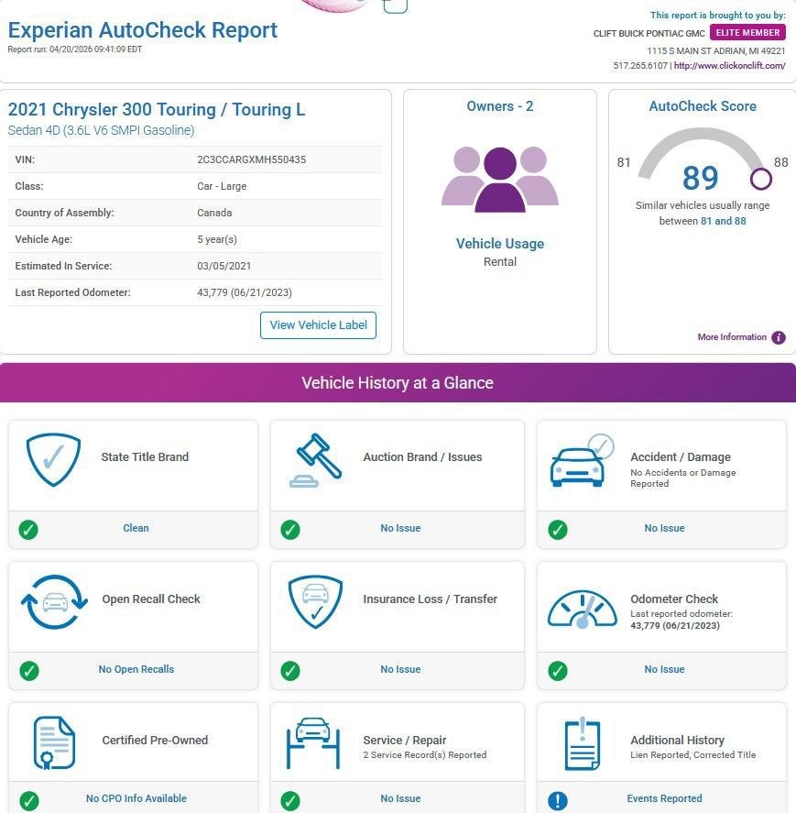Click the Certified Pre-Owned certificate icon
The image size is (796, 813).
pyautogui.click(x=54, y=742)
